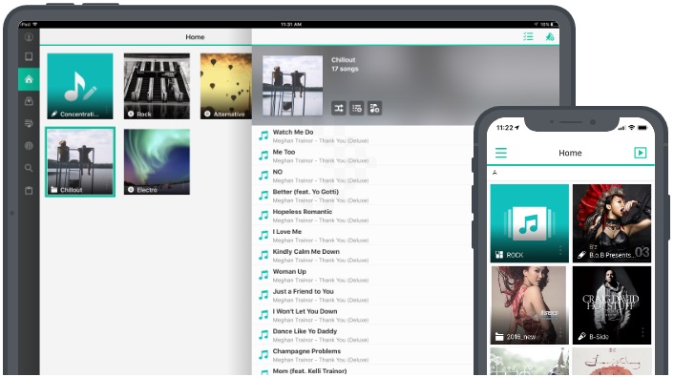Image resolution: width=674 pixels, height=377 pixels.
Task: Open the three-dot menu on the Concentrati... tile
Action: (107, 110)
